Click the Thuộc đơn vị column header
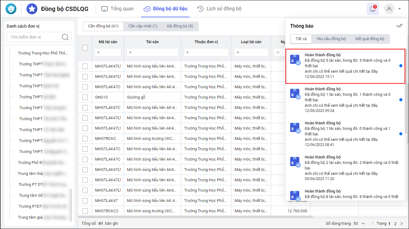Image resolution: width=409 pixels, height=229 pixels. coord(206,42)
